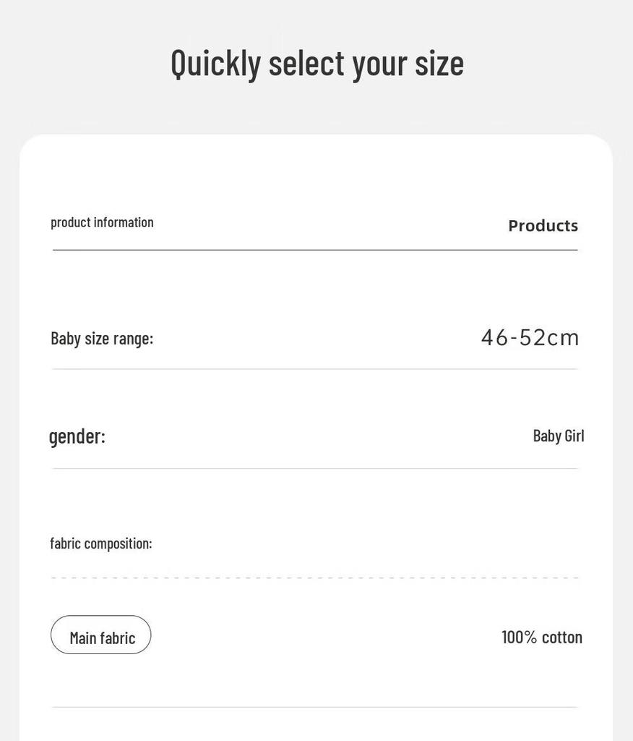This screenshot has height=741, width=633.
Task: Click the "46-52cm" size value
Action: click(530, 337)
